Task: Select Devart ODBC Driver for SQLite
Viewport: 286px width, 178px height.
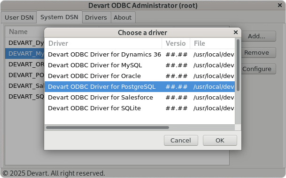Action: coord(140,108)
